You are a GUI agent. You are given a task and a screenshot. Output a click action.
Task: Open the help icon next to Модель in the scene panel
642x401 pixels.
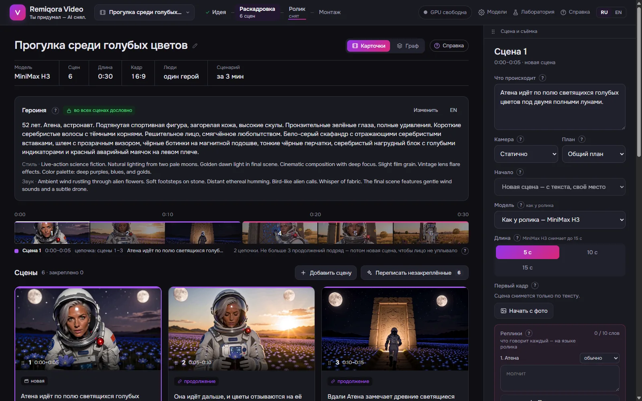point(521,205)
